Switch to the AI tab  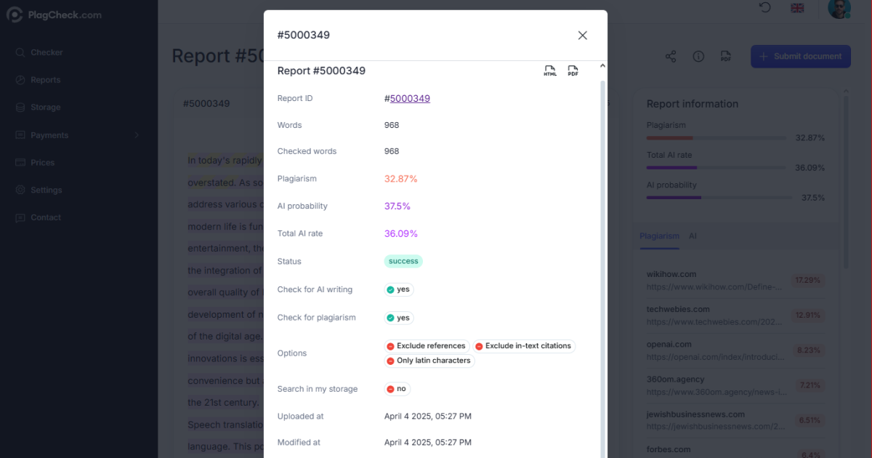coord(693,236)
